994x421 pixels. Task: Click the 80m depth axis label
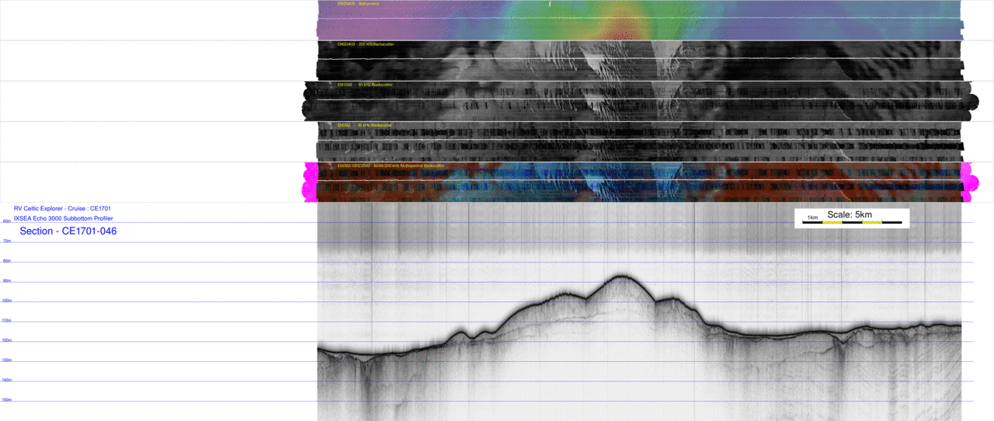pyautogui.click(x=7, y=261)
